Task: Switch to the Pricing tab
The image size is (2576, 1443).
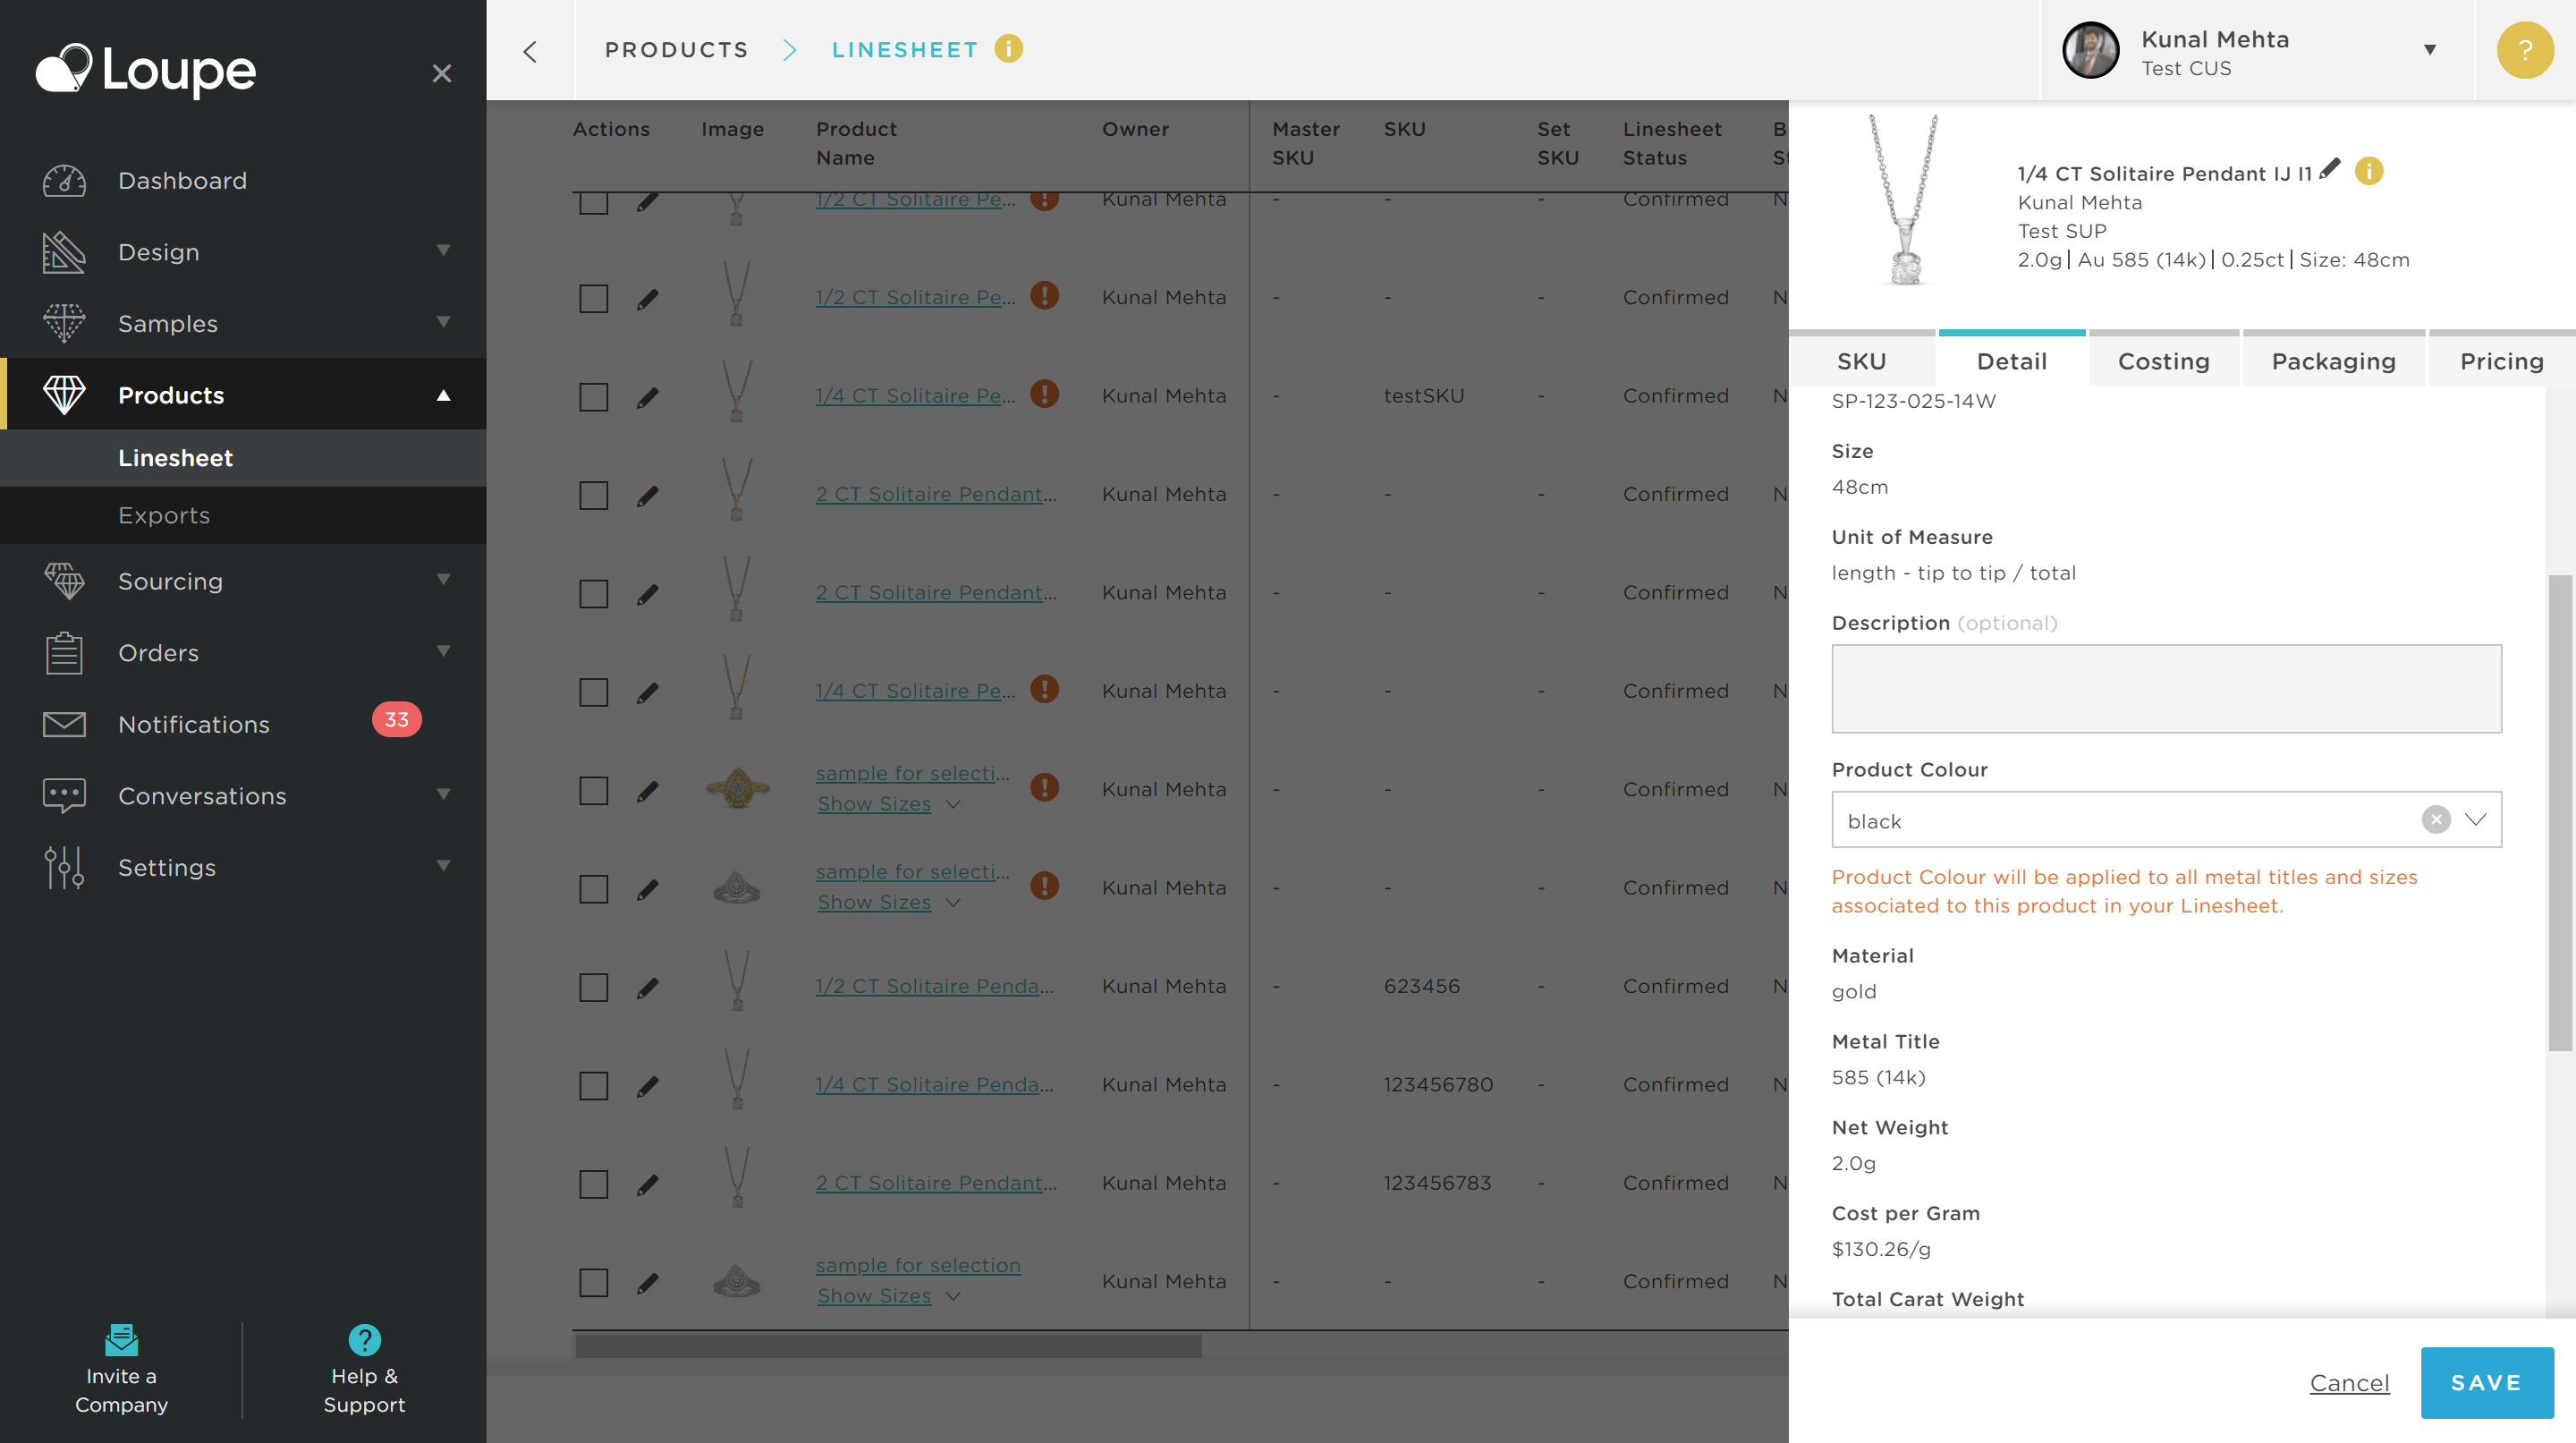Action: [2501, 360]
